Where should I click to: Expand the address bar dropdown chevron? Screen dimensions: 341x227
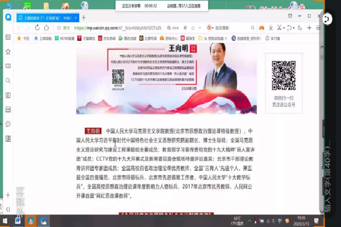click(199, 28)
